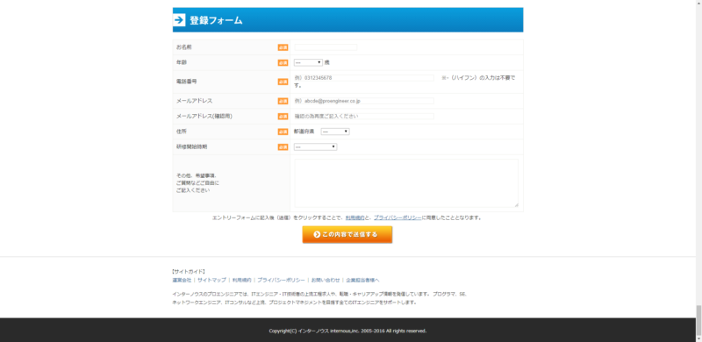Click the 歳 suffix after the age dropdown
This screenshot has height=342, width=702.
pos(326,62)
